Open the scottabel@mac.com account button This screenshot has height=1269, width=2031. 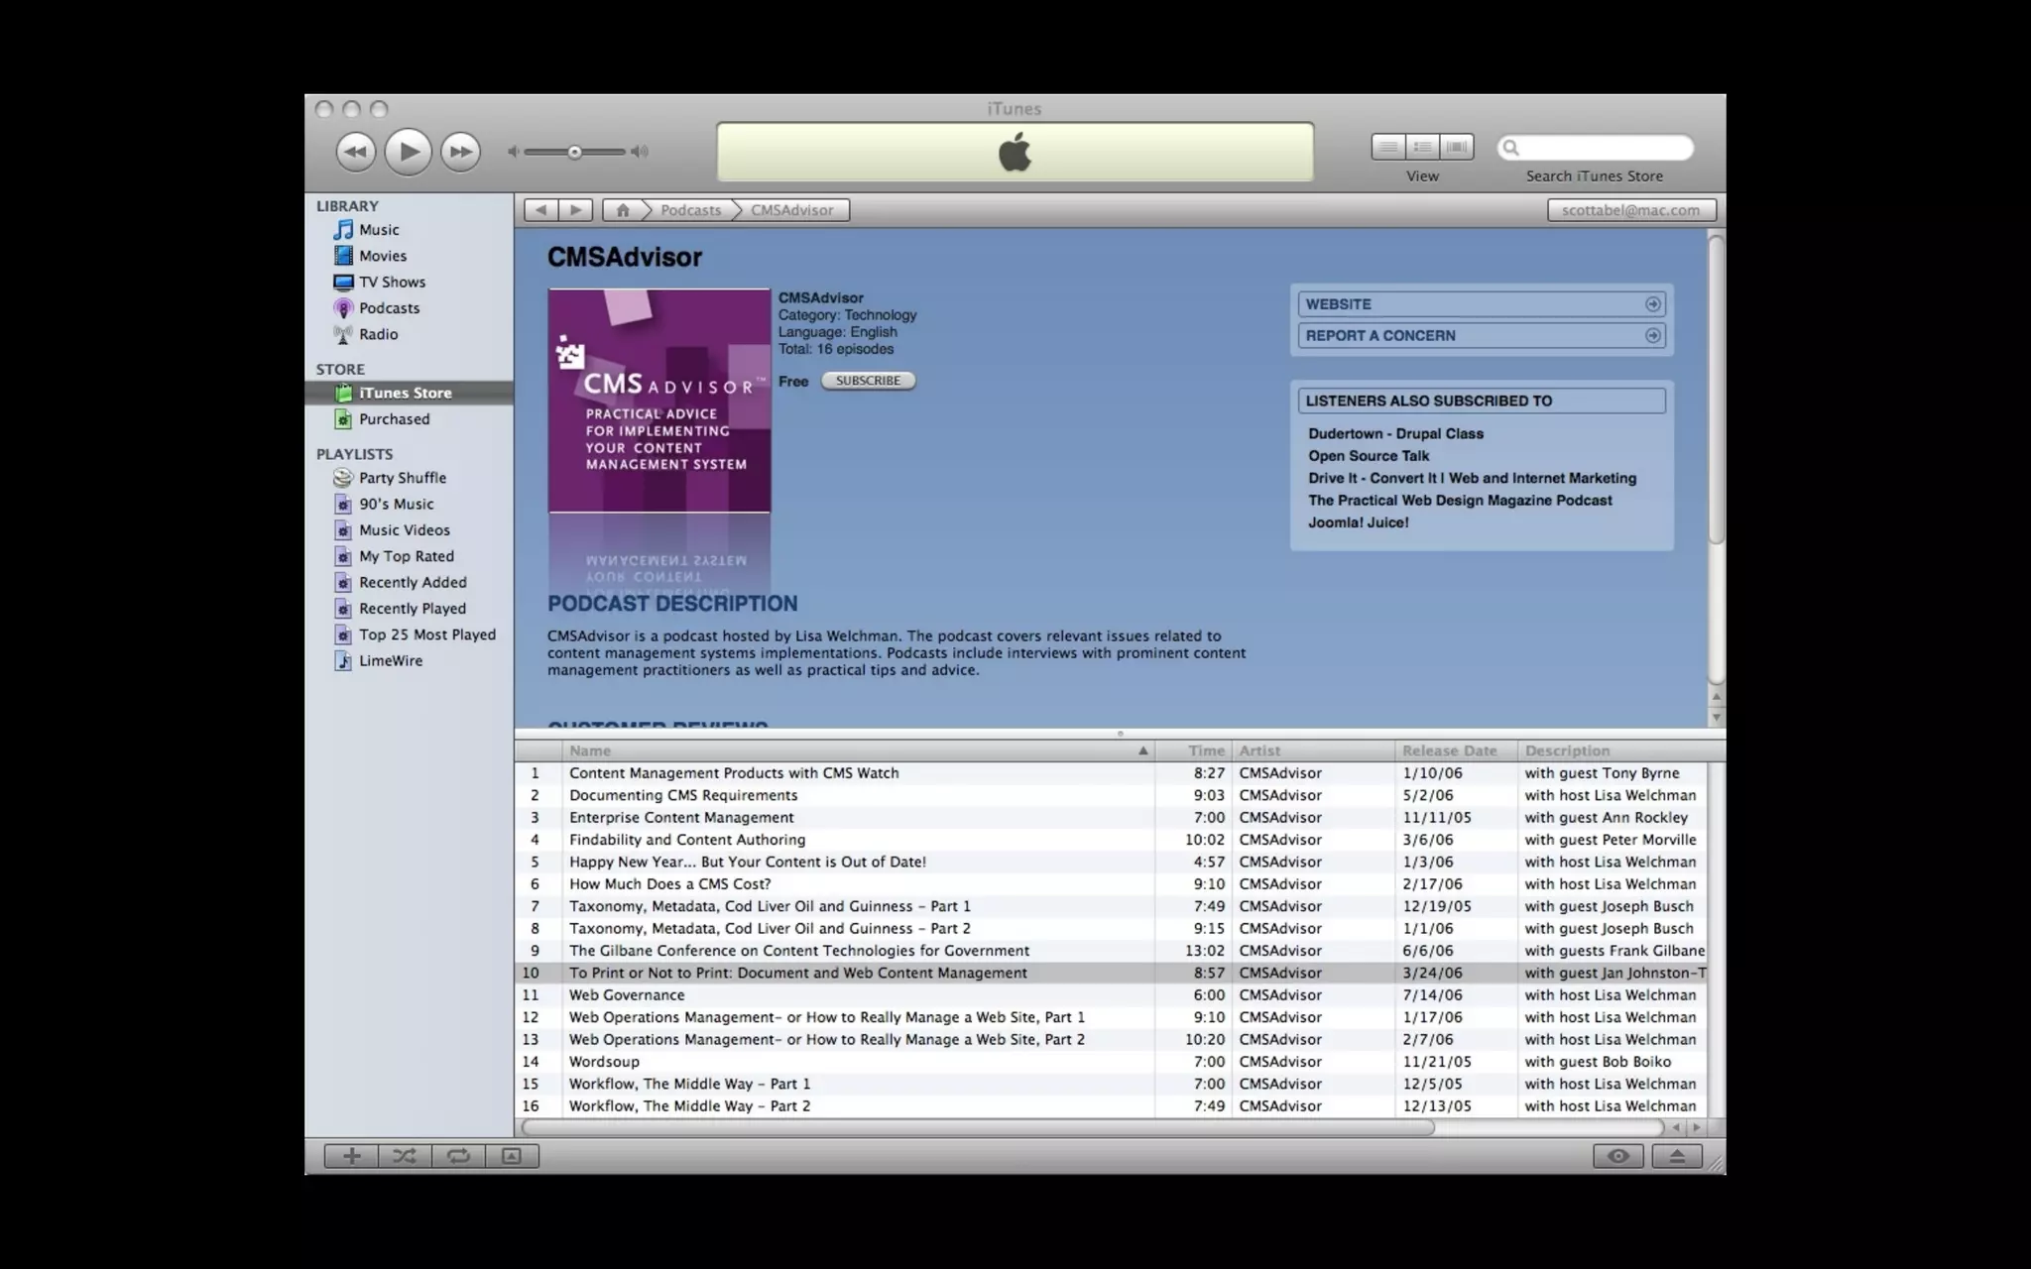(x=1630, y=210)
